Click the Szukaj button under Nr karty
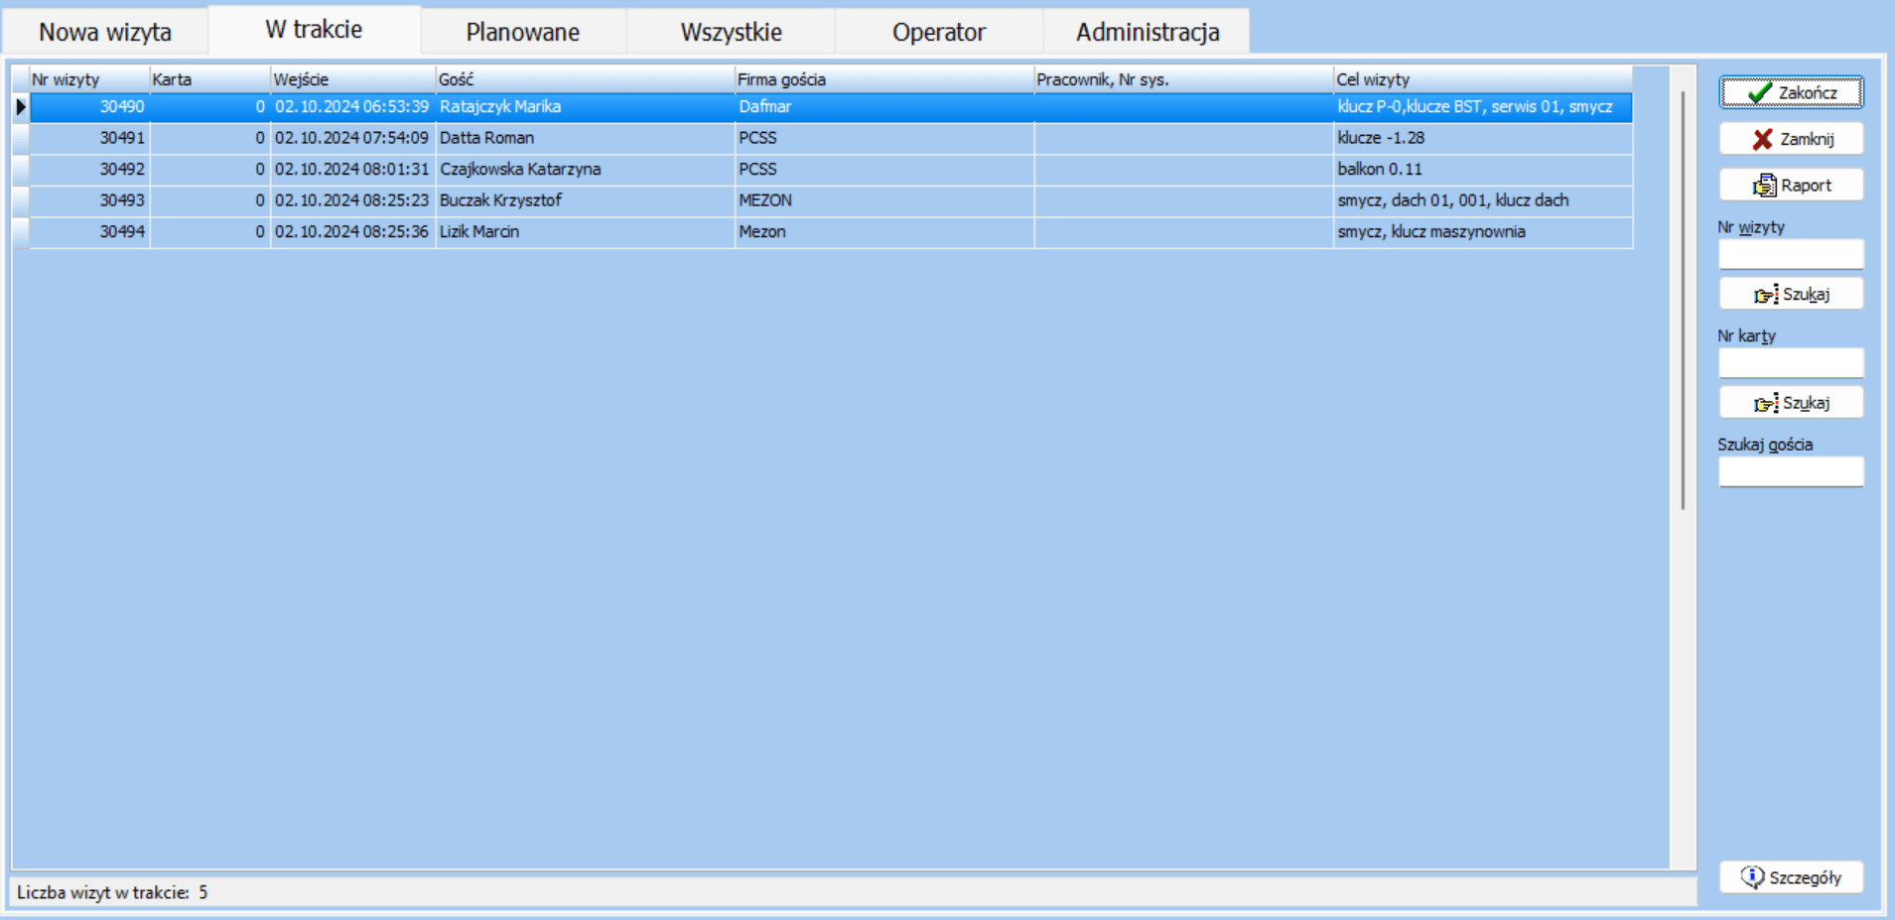The image size is (1895, 920). 1791,402
